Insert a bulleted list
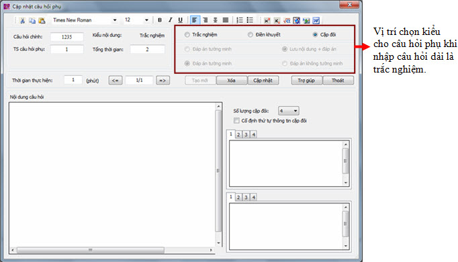The width and height of the screenshot is (458, 262). [x=250, y=20]
